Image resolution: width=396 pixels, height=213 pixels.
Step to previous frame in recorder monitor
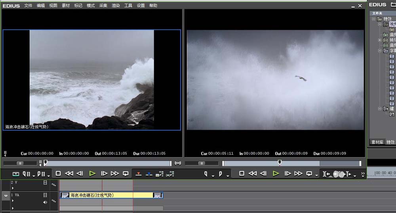point(263,174)
